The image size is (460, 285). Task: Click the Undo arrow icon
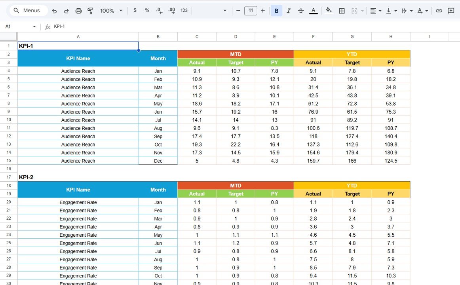click(55, 11)
